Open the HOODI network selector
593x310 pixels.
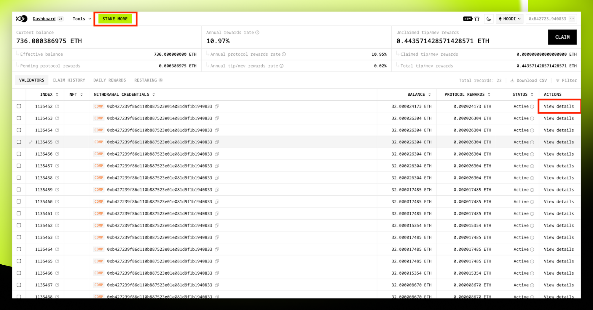[x=509, y=19]
